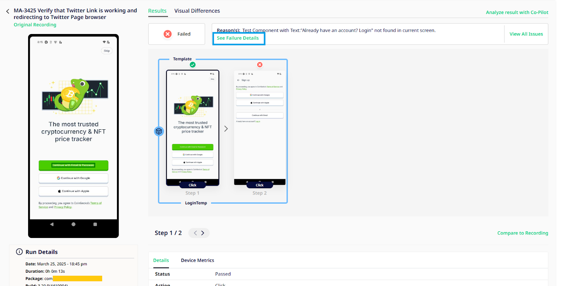Click Compare to Recording link
The width and height of the screenshot is (562, 286).
click(523, 233)
